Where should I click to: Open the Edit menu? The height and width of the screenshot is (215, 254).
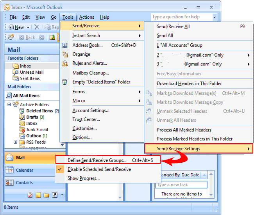click(x=26, y=17)
